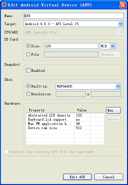Click the heap size value 48
The height and width of the screenshot is (185, 128).
pyautogui.click(x=78, y=124)
